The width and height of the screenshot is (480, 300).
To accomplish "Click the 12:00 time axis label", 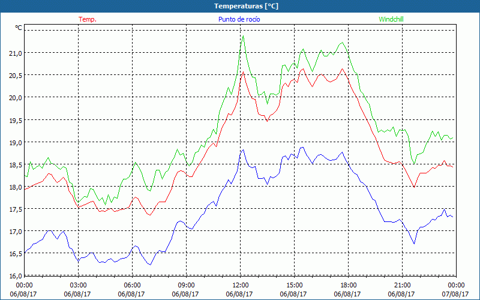I will coord(240,285).
